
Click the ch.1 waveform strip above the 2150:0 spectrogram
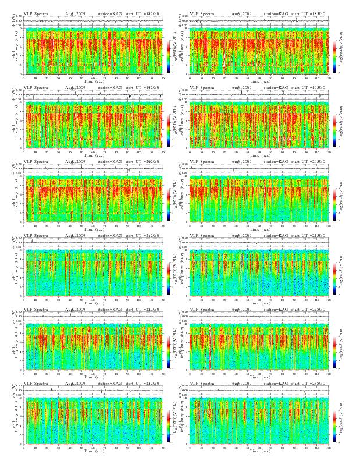(259, 243)
